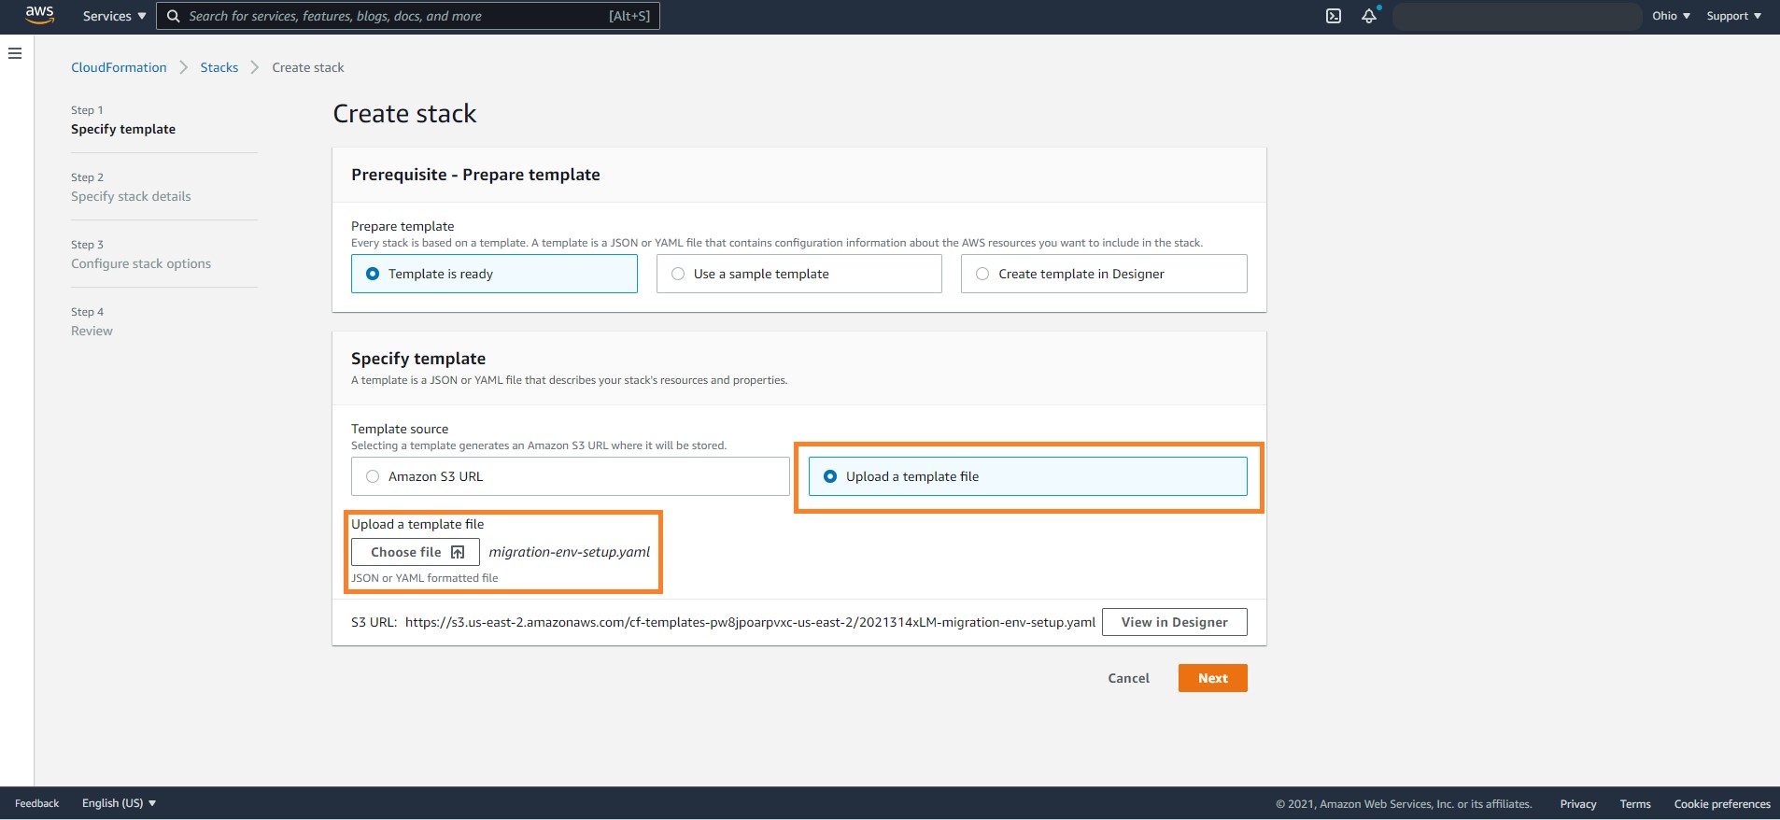Select the Template is ready option

click(x=494, y=274)
